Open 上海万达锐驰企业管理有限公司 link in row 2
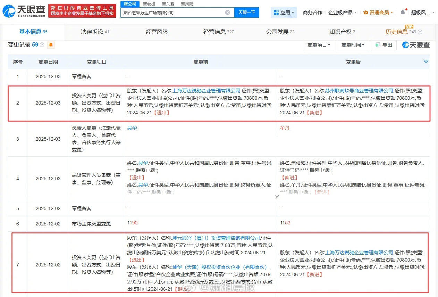Screen dimensions: 438x297 pyautogui.click(x=207, y=91)
